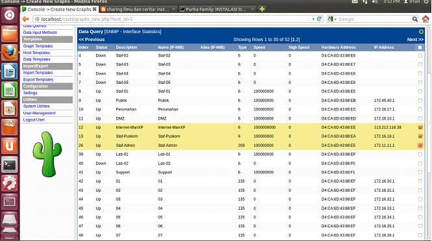Click the Google search field
The image size is (432, 241).
tap(374, 19)
